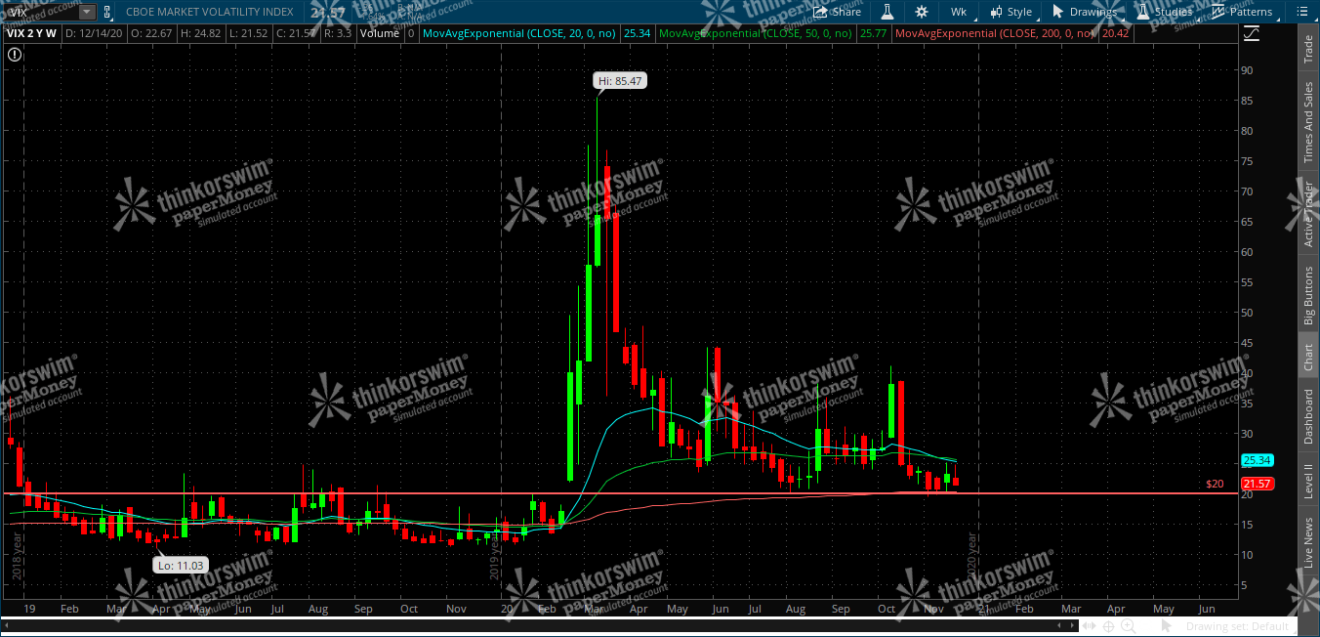Click the info alert icon on chart
Viewport: 1320px width, 637px height.
(14, 55)
